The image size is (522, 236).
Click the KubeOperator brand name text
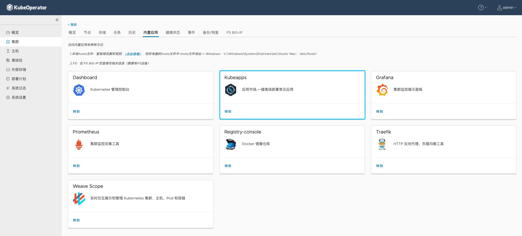pos(30,7)
